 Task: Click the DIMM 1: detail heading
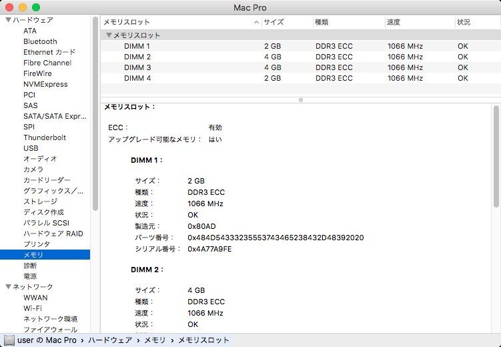pyautogui.click(x=147, y=160)
